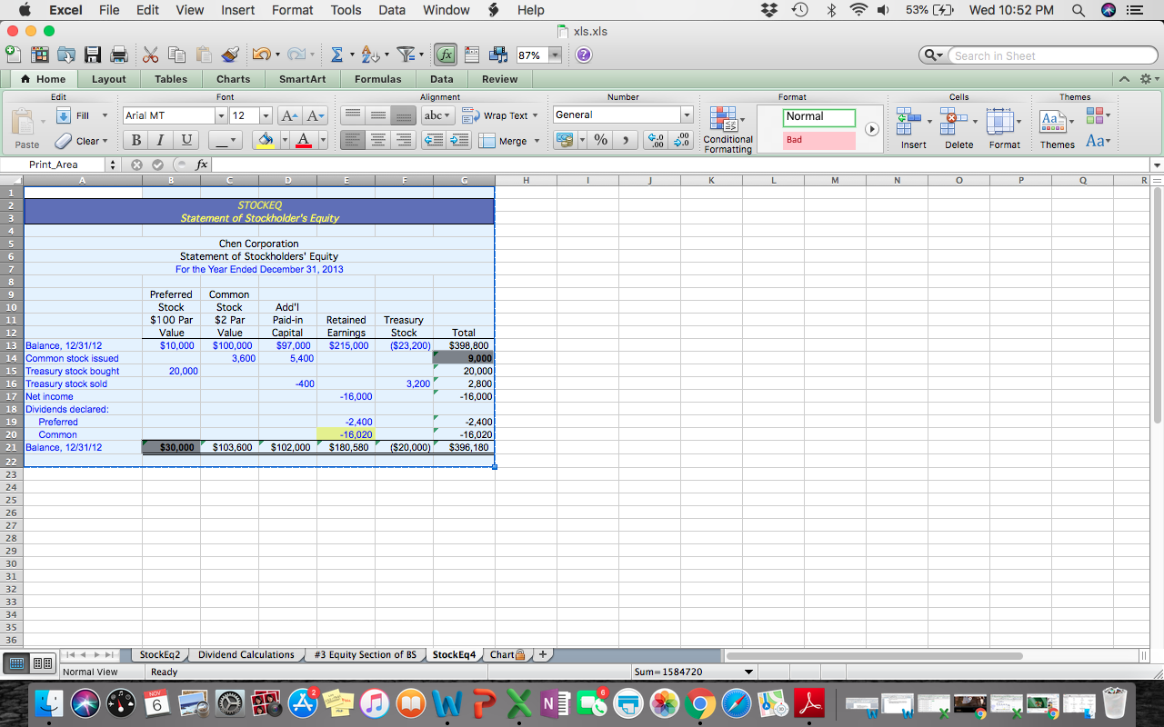Create a new workbook from toolbar icon

13,55
